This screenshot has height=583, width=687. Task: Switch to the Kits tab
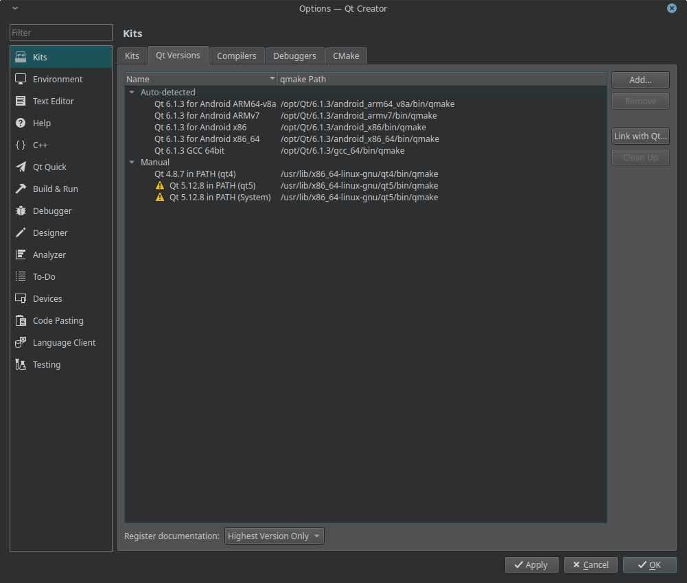pos(132,56)
